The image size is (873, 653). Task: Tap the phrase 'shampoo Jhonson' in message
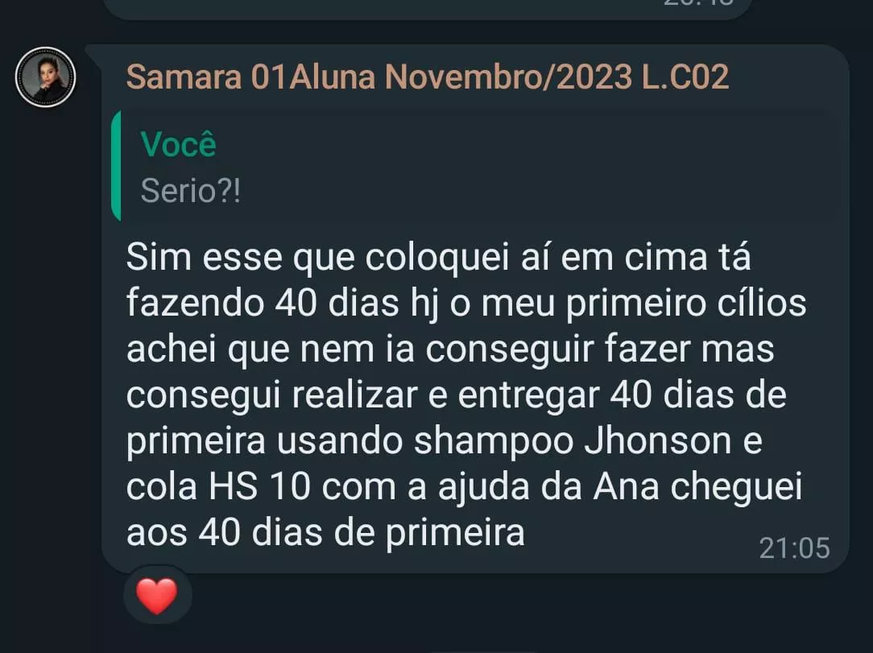point(573,441)
